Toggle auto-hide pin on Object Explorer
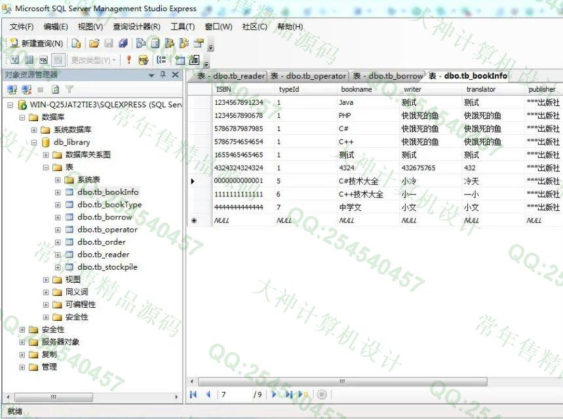563x419 pixels. pos(163,75)
